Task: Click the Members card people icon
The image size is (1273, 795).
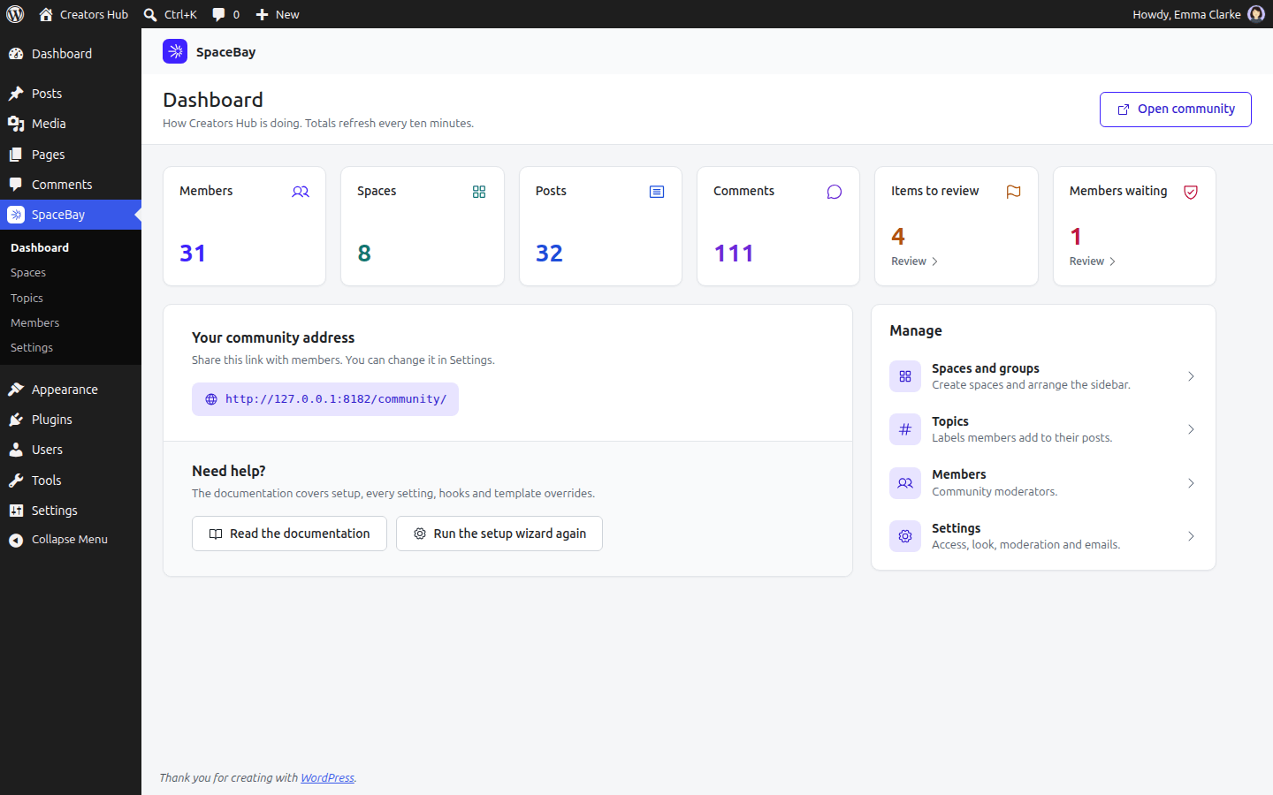Action: coord(301,192)
